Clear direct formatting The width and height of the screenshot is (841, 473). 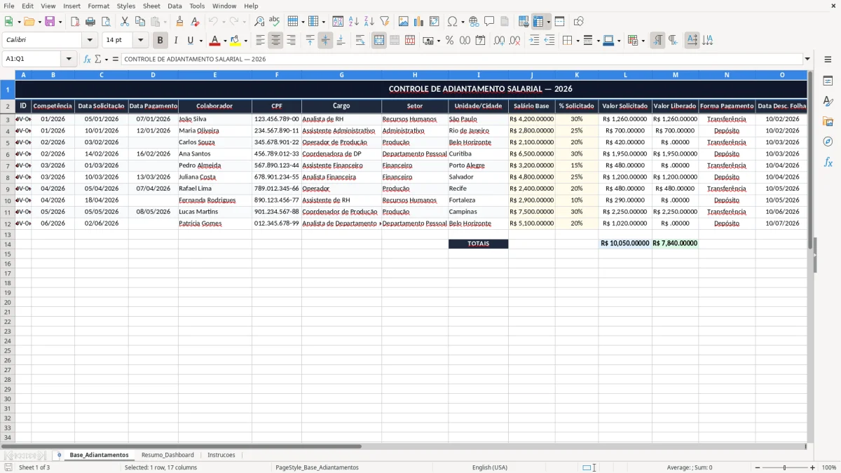click(195, 22)
